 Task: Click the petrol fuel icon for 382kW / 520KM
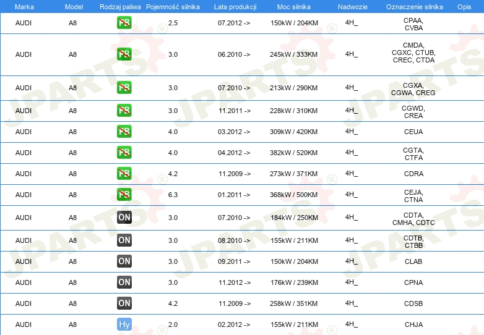point(124,153)
